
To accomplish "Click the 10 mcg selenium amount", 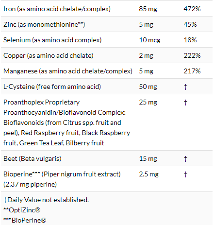I will tap(149, 40).
